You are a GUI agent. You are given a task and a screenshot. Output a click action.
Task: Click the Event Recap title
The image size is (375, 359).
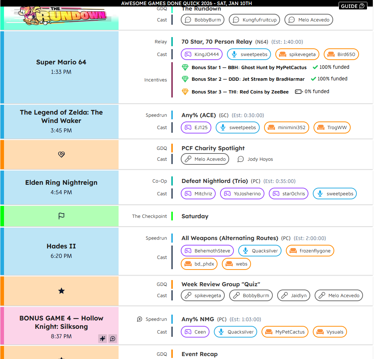coord(199,354)
